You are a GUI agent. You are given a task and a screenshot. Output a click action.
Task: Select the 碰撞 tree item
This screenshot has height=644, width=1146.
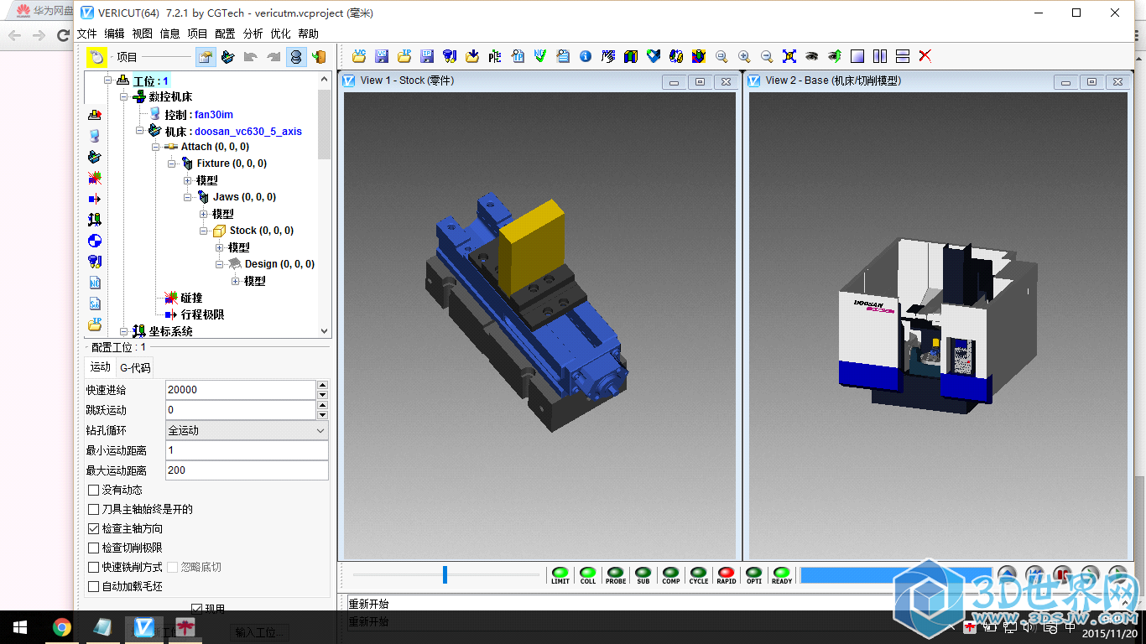[191, 298]
